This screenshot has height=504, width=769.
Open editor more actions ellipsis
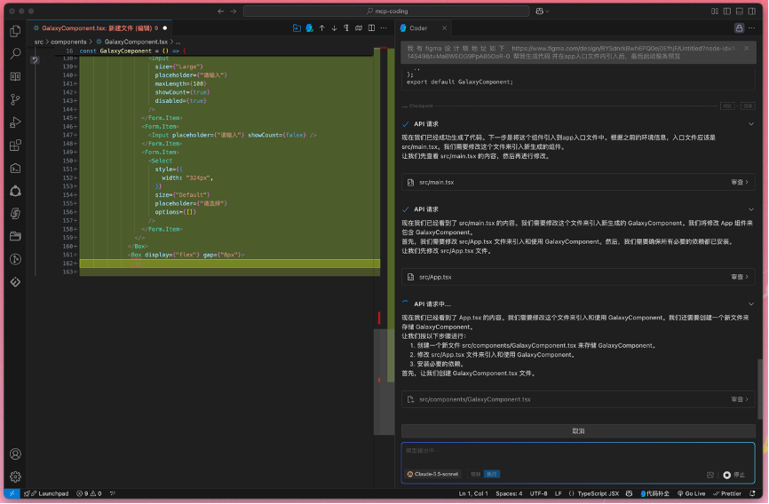click(x=384, y=28)
